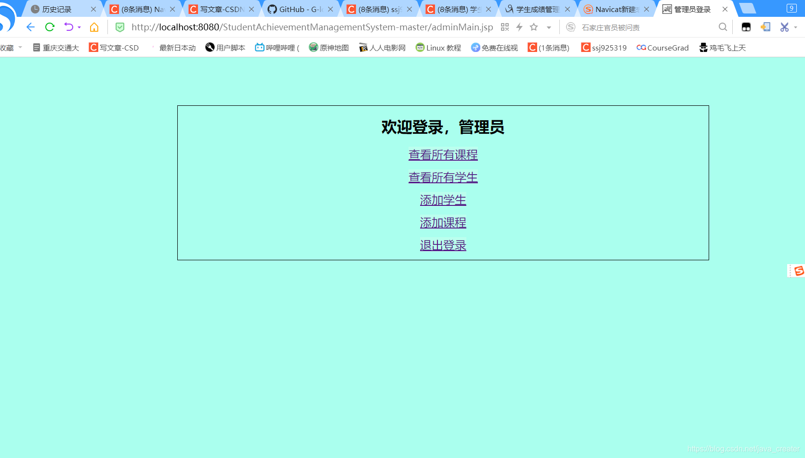Open the ssj925319 bookmark
The width and height of the screenshot is (805, 458).
[x=604, y=48]
